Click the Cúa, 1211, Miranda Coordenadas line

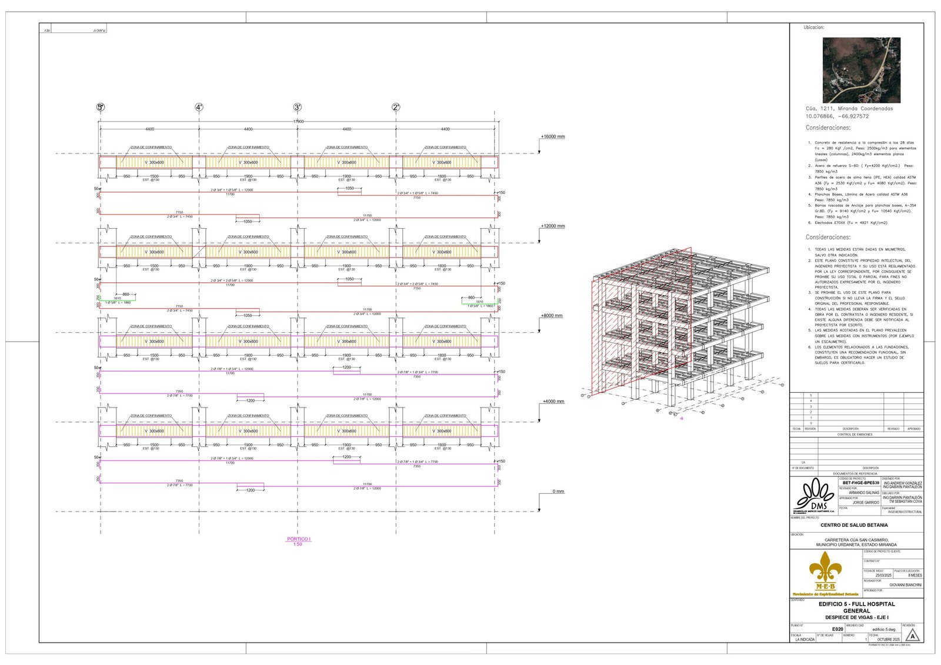(849, 109)
